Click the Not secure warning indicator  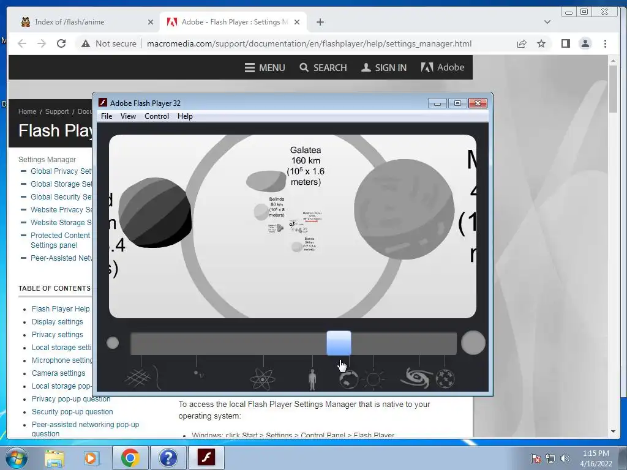(108, 43)
